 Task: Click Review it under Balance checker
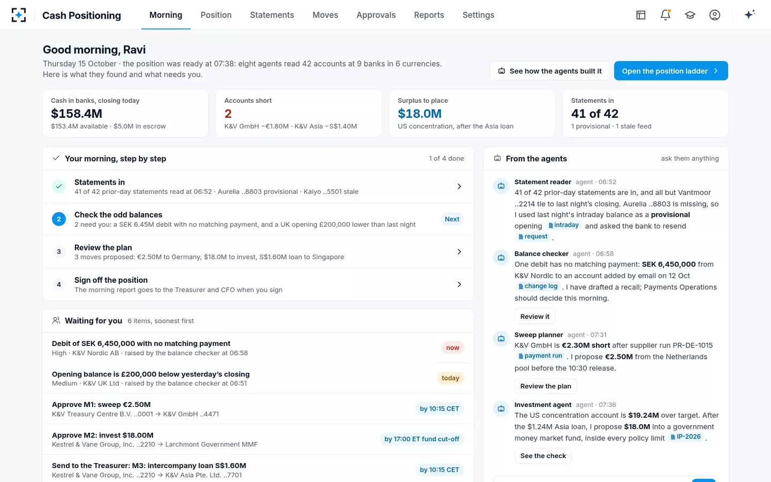535,317
